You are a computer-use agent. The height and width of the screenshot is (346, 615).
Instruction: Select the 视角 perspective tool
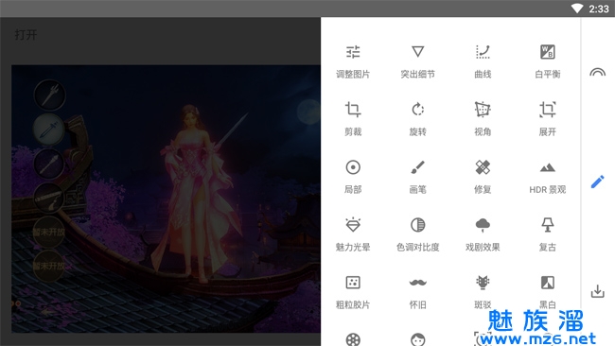(x=483, y=119)
